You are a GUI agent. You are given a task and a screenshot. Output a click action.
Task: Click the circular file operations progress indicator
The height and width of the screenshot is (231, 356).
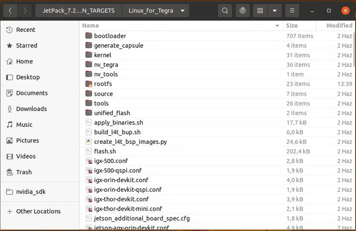[x=243, y=10]
